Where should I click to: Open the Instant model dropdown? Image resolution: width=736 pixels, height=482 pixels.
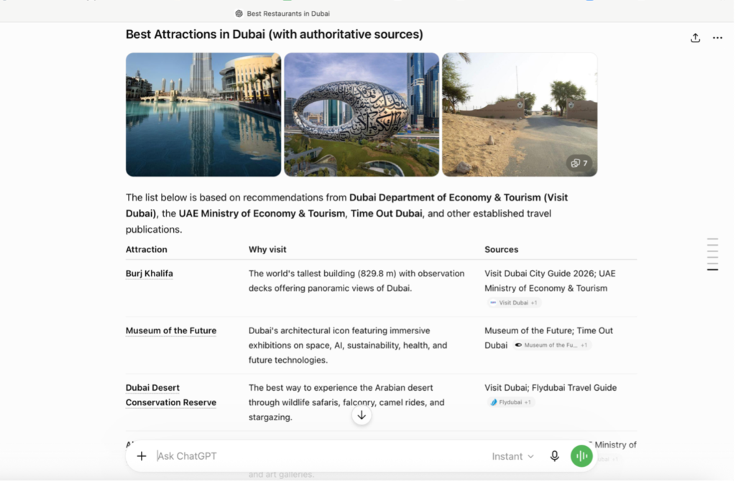coord(513,458)
